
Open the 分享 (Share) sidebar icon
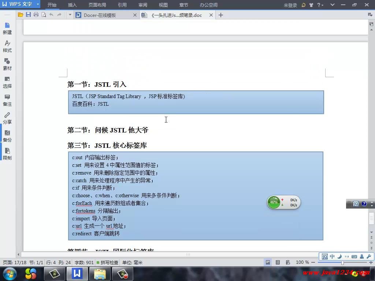[7, 118]
